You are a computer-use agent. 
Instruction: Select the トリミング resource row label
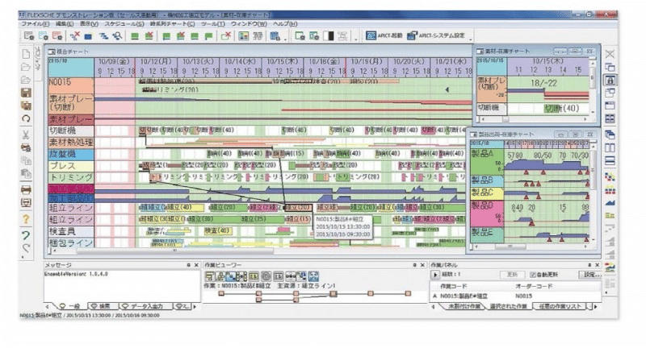(71, 178)
